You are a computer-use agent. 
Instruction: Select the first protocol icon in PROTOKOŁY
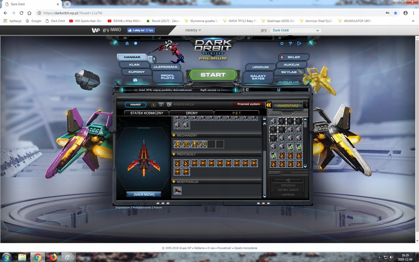(x=178, y=163)
